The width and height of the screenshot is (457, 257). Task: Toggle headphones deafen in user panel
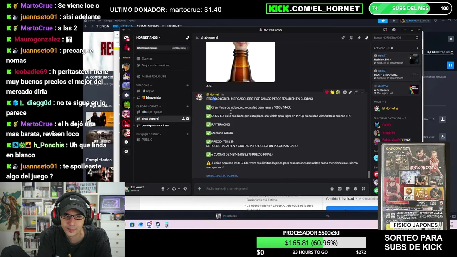click(x=174, y=189)
